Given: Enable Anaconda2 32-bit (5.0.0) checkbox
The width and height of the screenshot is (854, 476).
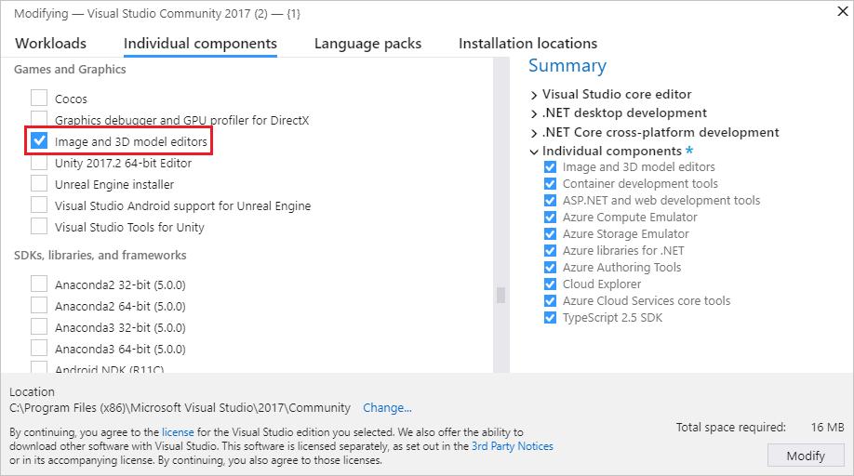Looking at the screenshot, I should (39, 284).
